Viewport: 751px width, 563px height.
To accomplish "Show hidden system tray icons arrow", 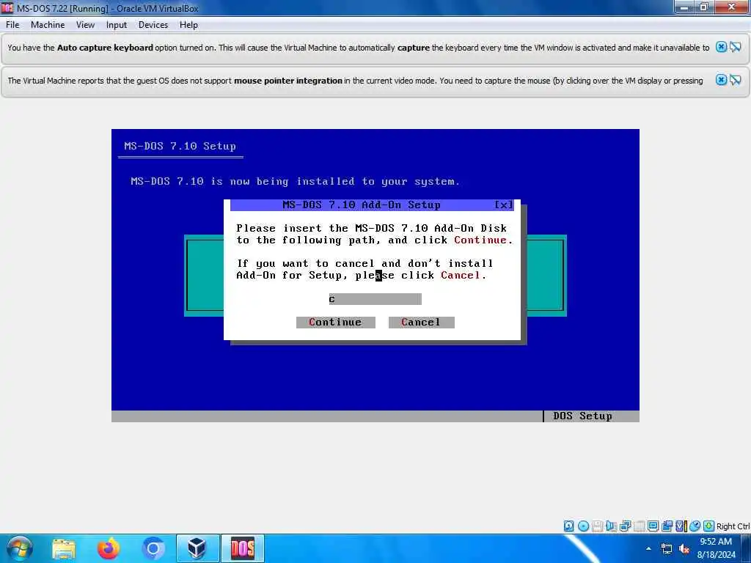I will 648,548.
